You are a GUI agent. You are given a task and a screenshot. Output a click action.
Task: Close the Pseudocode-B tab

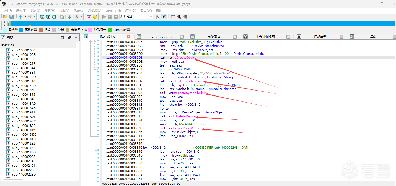pos(182,37)
